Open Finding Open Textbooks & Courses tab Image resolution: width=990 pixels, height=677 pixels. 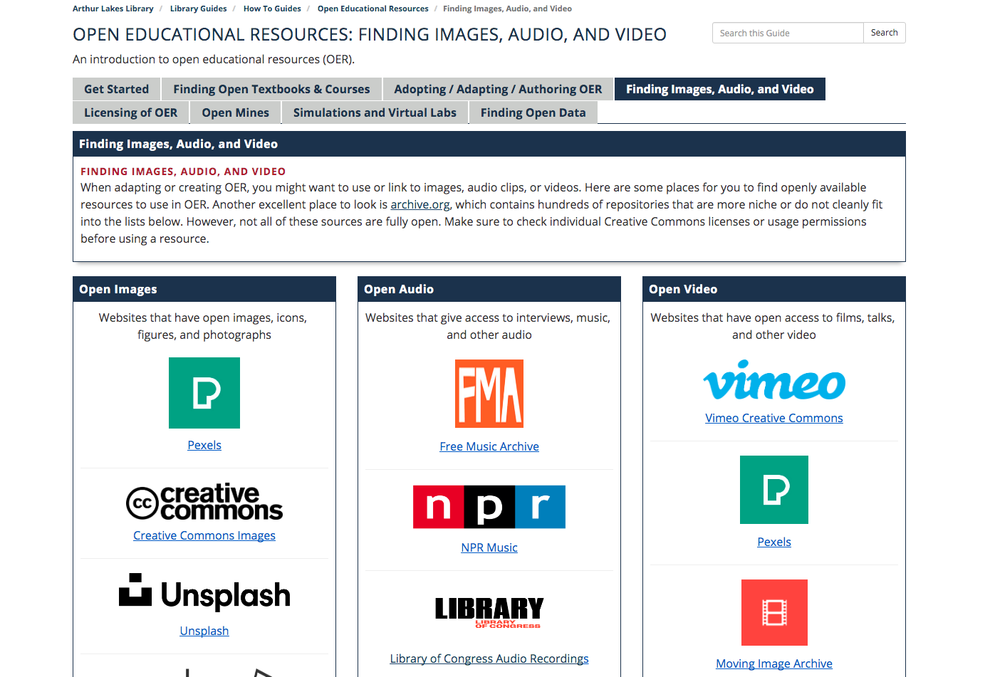(271, 89)
